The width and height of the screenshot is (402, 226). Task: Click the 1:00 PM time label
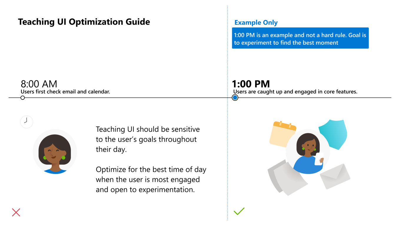(251, 84)
